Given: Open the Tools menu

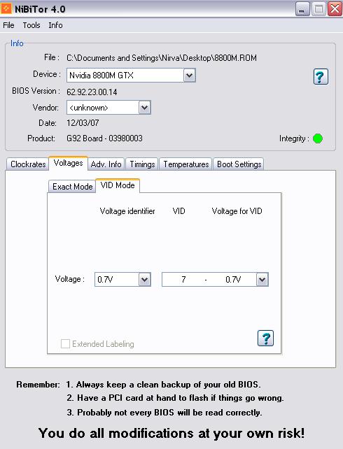Looking at the screenshot, I should point(31,25).
